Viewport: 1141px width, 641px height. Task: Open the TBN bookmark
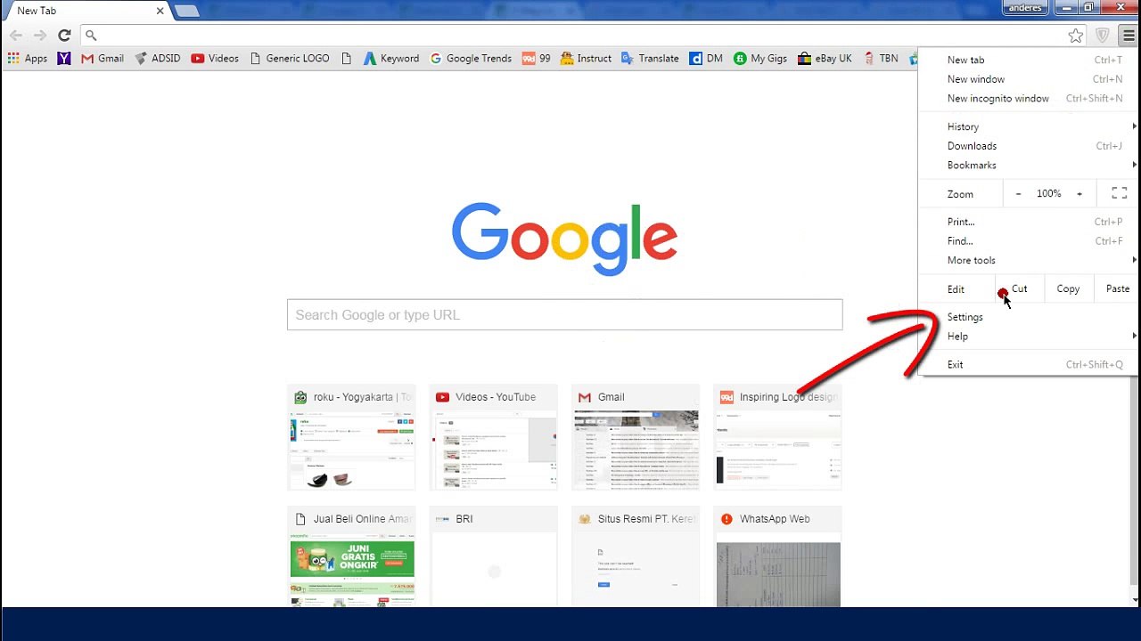[x=880, y=59]
